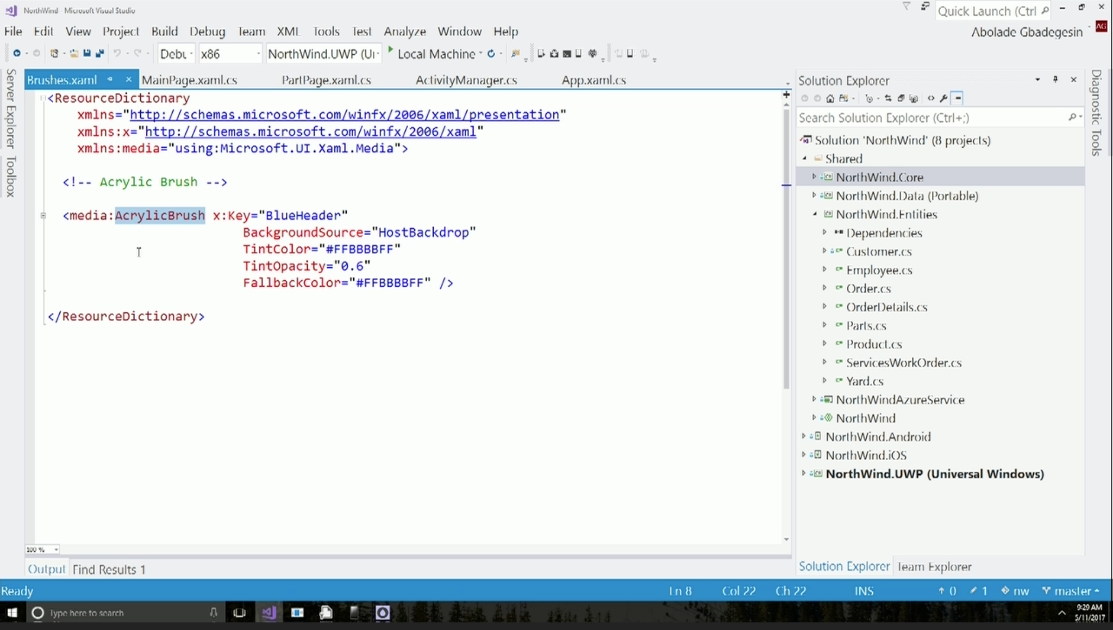Click the Search Solution Explorer field
Viewport: 1113px width, 630px height.
click(929, 118)
